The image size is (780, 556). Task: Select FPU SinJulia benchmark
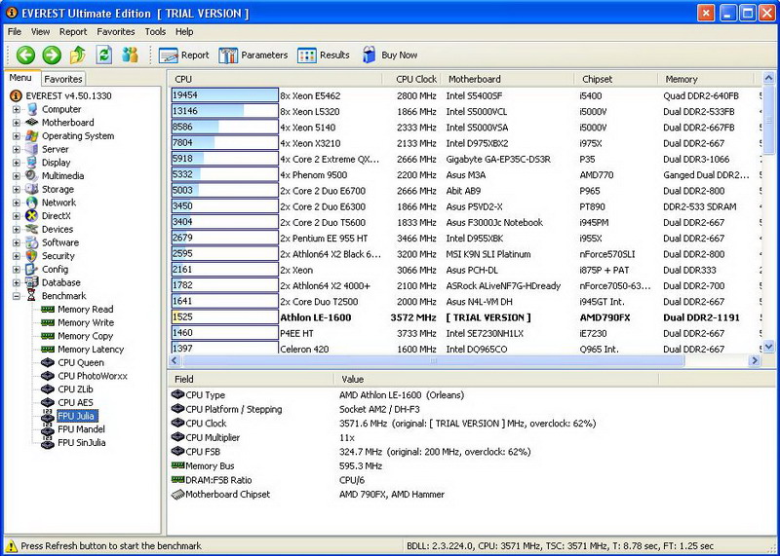pos(82,443)
